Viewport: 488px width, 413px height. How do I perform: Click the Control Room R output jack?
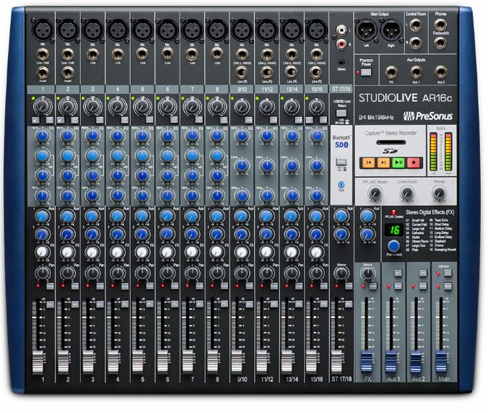[x=416, y=43]
